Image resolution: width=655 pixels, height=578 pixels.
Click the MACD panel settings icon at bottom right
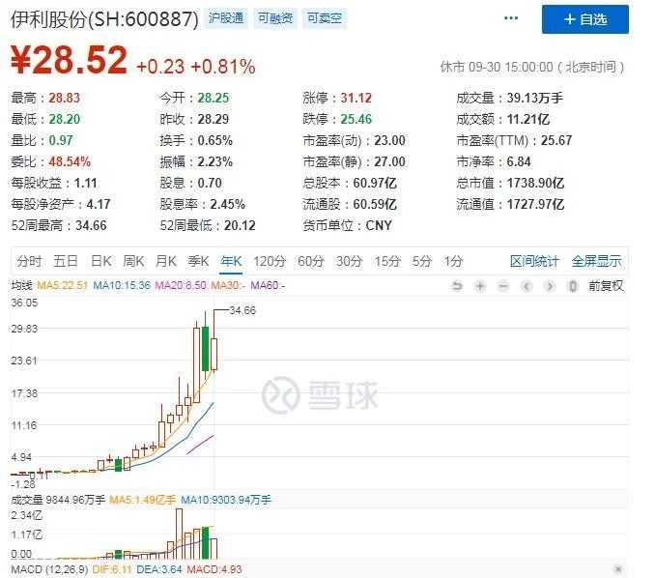point(618,568)
